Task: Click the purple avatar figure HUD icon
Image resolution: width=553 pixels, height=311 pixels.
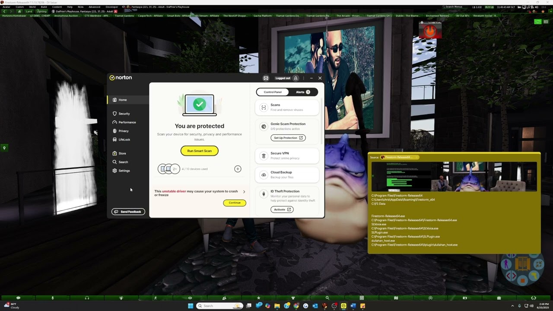Action: pyautogui.click(x=507, y=263)
